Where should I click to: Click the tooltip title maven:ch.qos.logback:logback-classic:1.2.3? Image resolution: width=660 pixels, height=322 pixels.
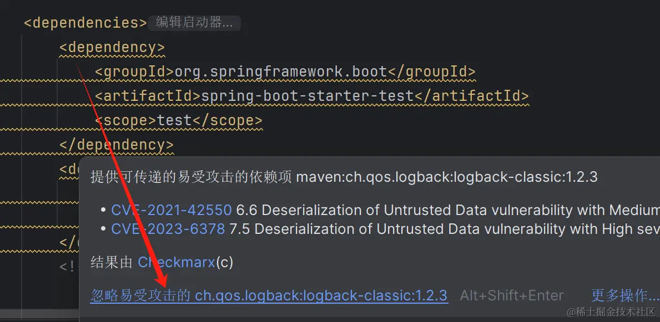coord(447,177)
